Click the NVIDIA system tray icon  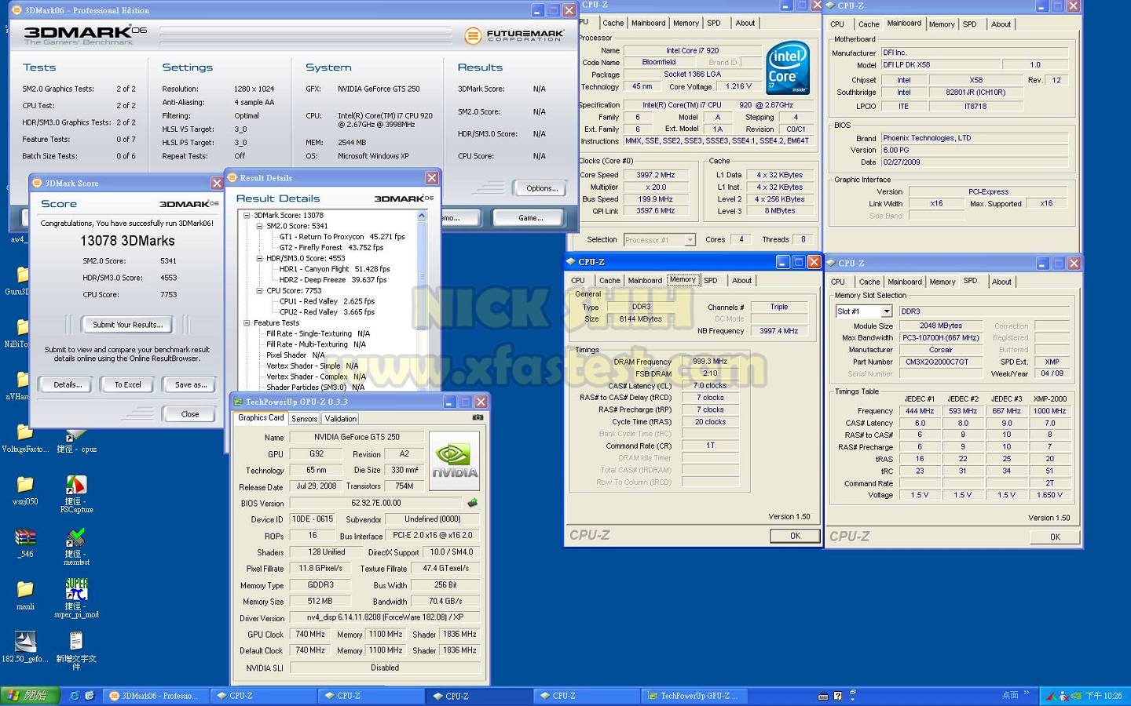pyautogui.click(x=1077, y=696)
